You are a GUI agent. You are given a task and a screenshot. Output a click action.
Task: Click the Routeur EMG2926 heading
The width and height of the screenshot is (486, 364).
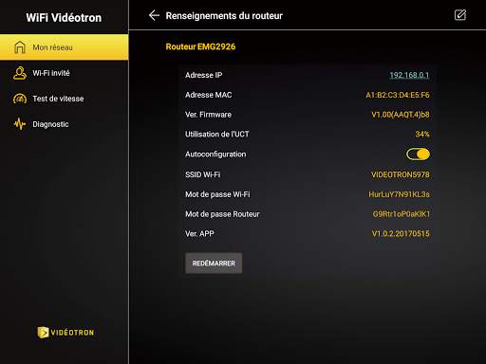pyautogui.click(x=200, y=46)
